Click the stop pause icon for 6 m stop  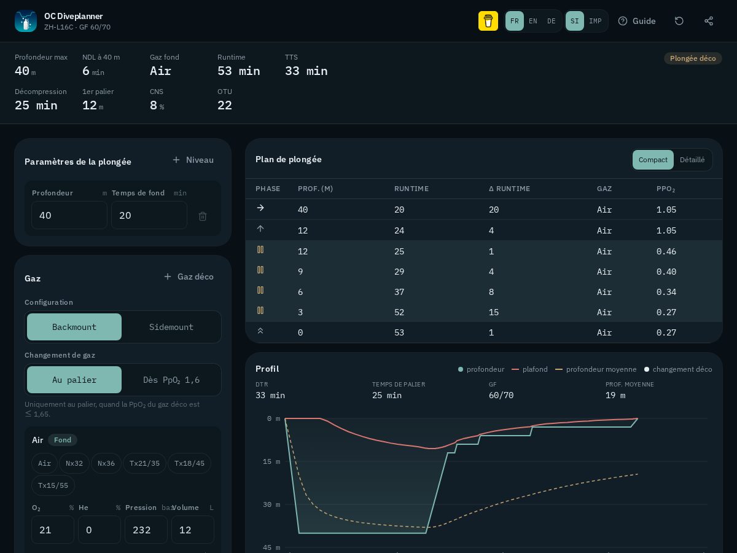(260, 290)
